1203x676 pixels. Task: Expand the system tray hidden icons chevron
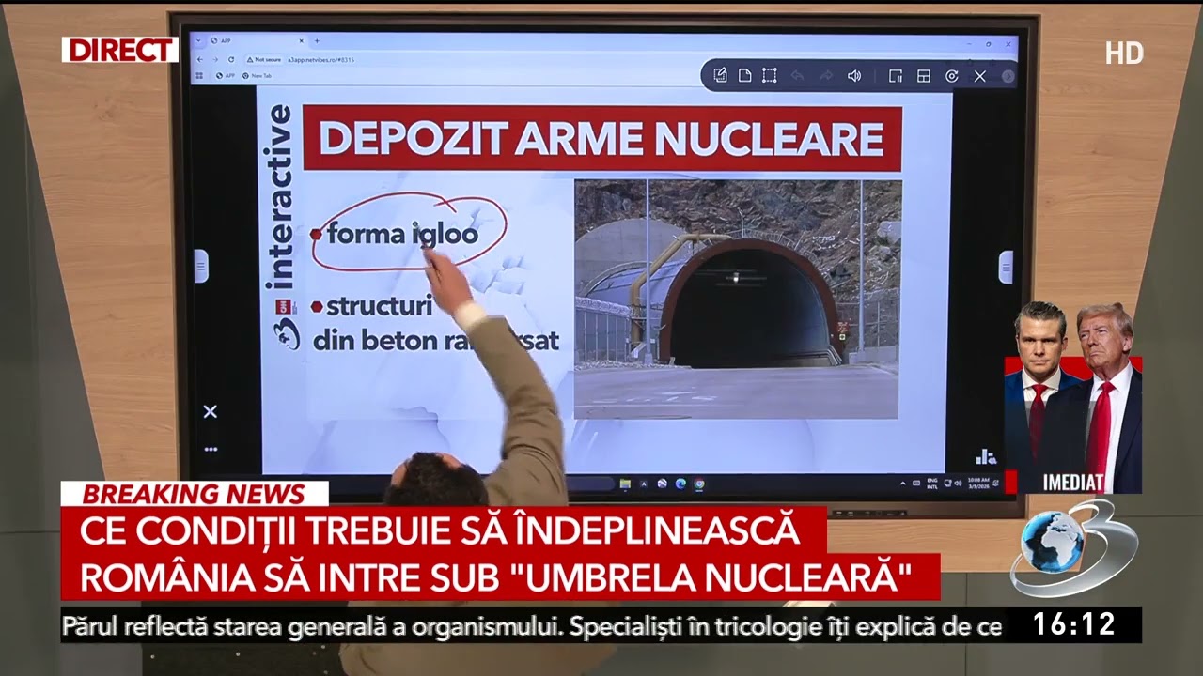tap(903, 484)
